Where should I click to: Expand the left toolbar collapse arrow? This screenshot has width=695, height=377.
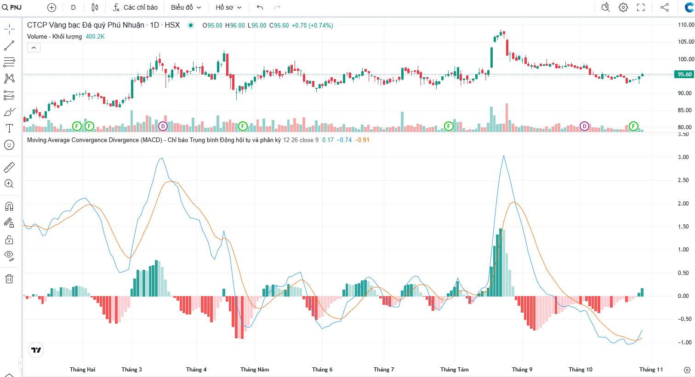pyautogui.click(x=20, y=363)
